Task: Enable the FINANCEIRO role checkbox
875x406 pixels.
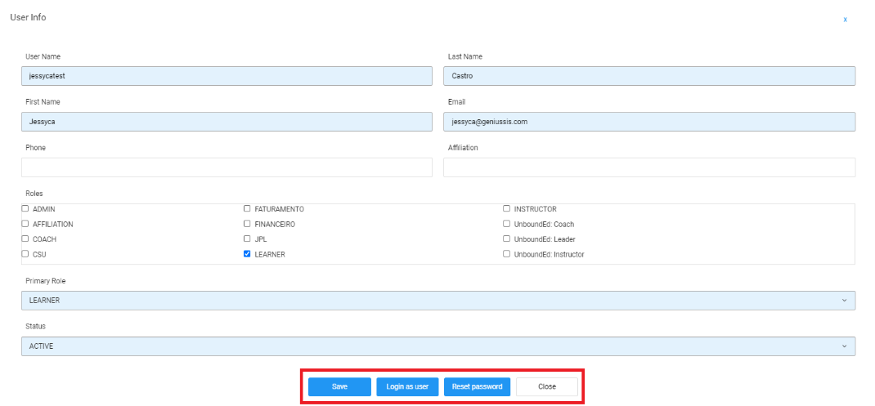Action: coord(247,224)
